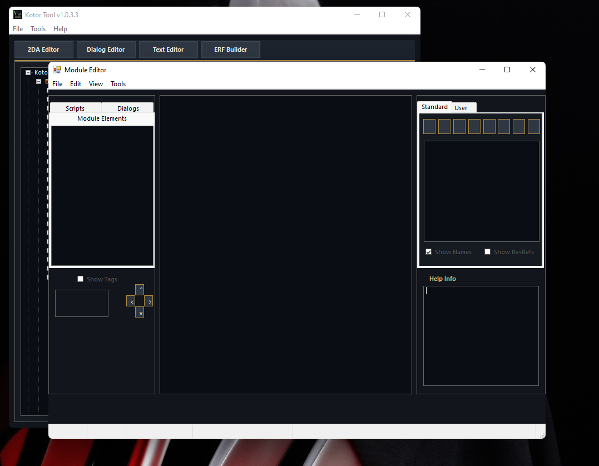Select the first blank palette button under Standard

pos(429,126)
